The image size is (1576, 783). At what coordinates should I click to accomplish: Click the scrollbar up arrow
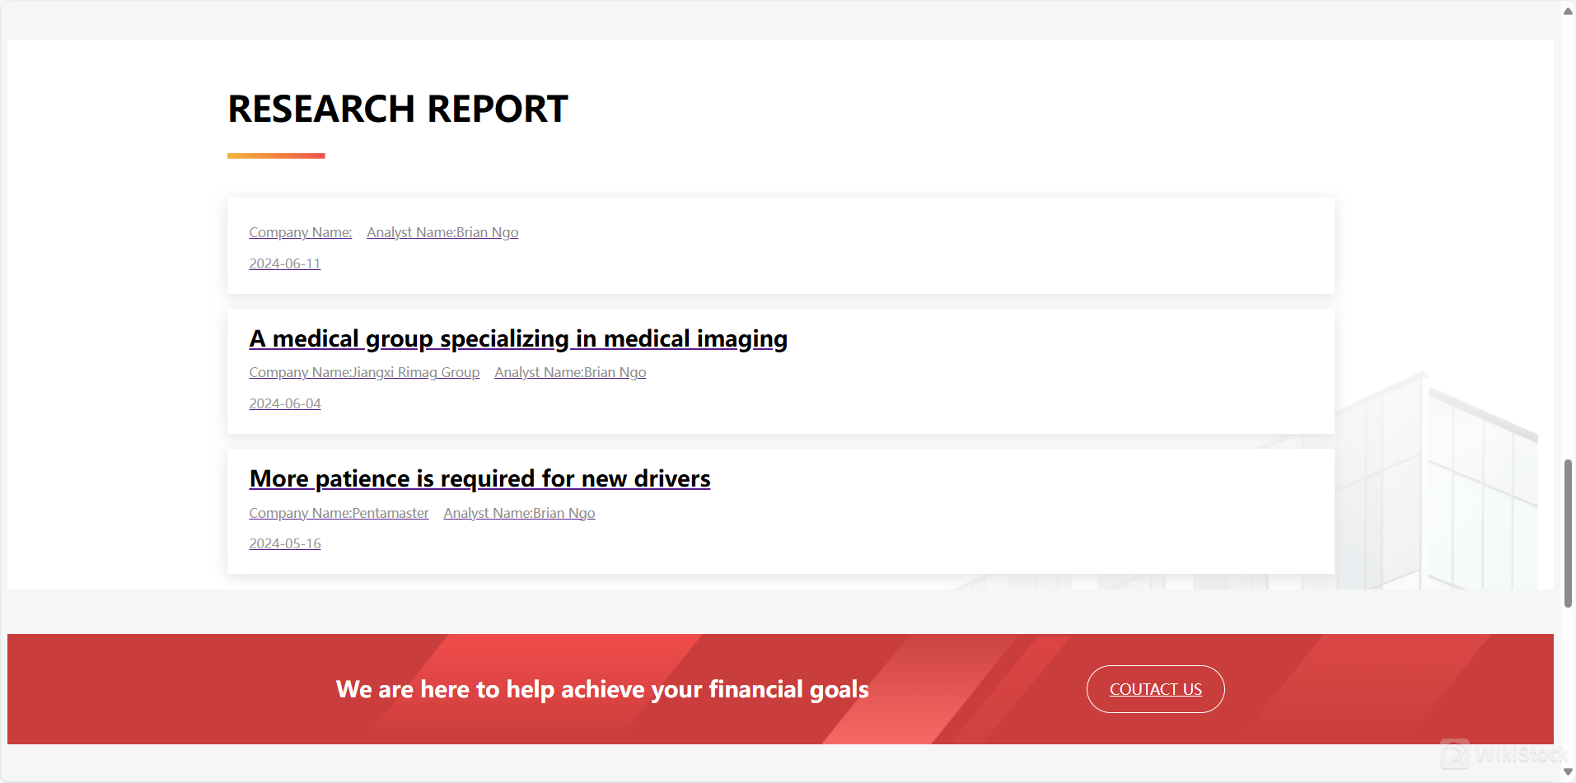click(1568, 11)
